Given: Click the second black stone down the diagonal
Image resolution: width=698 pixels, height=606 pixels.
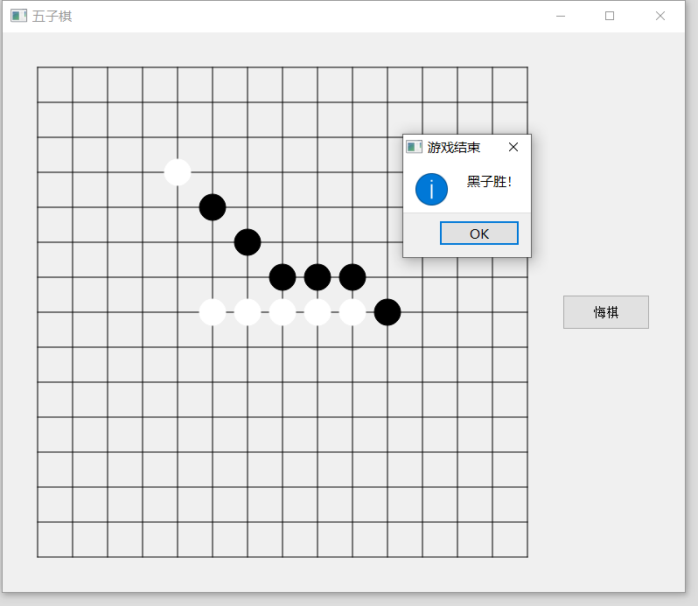Looking at the screenshot, I should coord(248,242).
